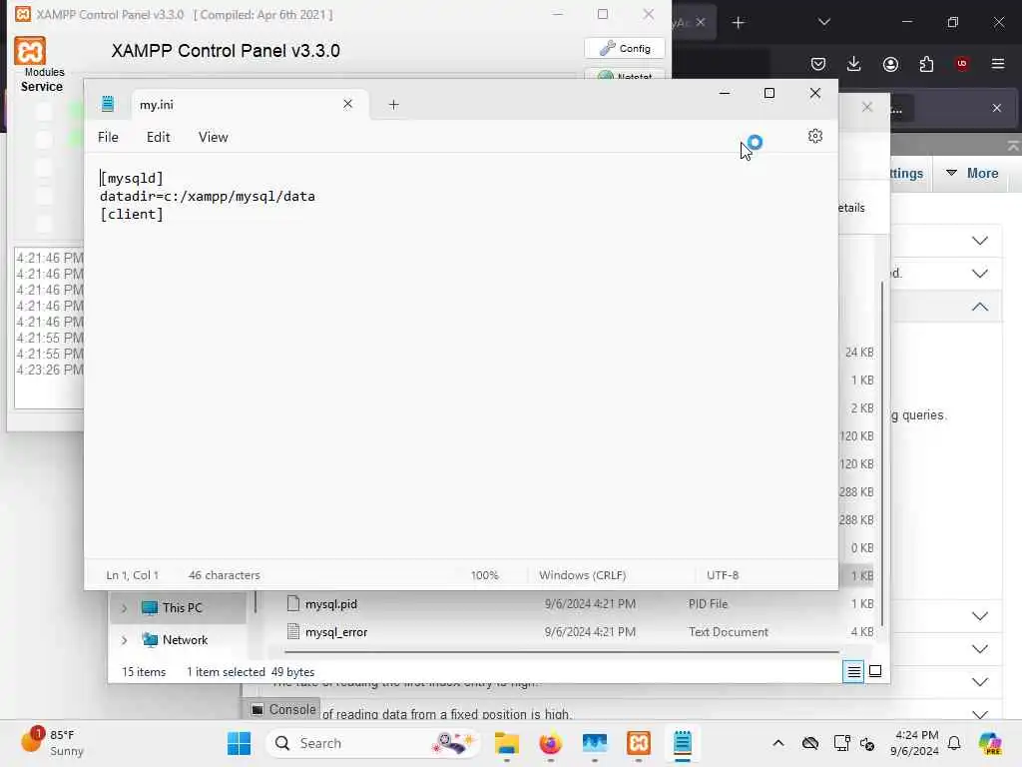1022x767 pixels.
Task: Open Firefox downloads panel
Action: click(854, 64)
